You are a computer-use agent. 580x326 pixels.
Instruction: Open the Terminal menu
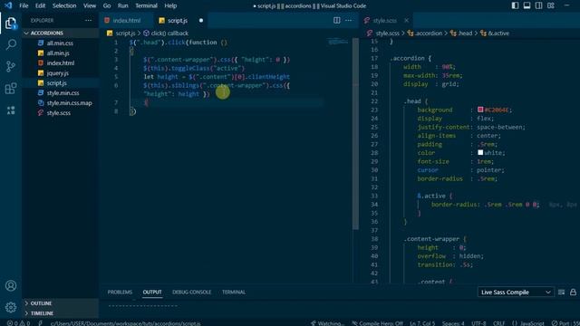pyautogui.click(x=146, y=5)
